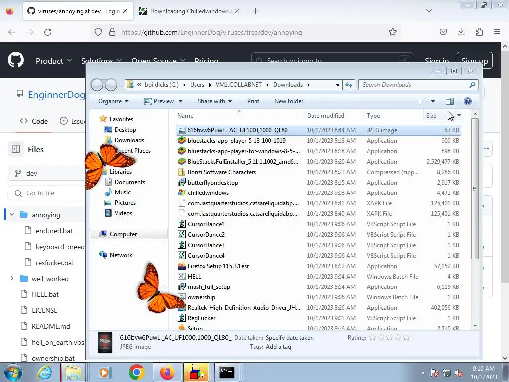Click Print in Explorer toolbar
Image resolution: width=509 pixels, height=382 pixels.
[x=253, y=101]
